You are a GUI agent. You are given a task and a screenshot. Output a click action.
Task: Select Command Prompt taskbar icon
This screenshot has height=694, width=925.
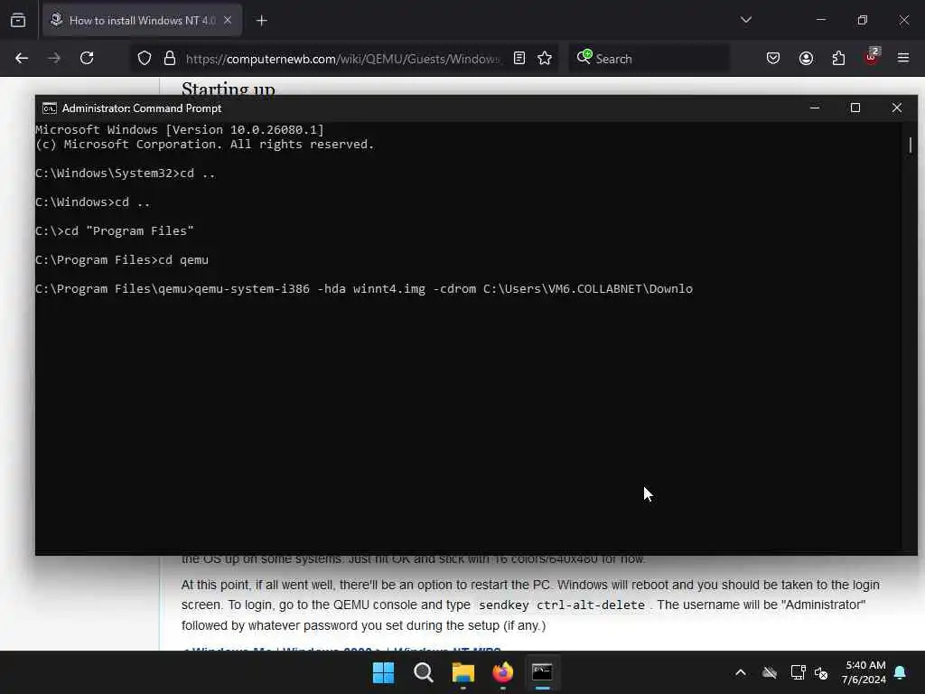click(x=542, y=672)
